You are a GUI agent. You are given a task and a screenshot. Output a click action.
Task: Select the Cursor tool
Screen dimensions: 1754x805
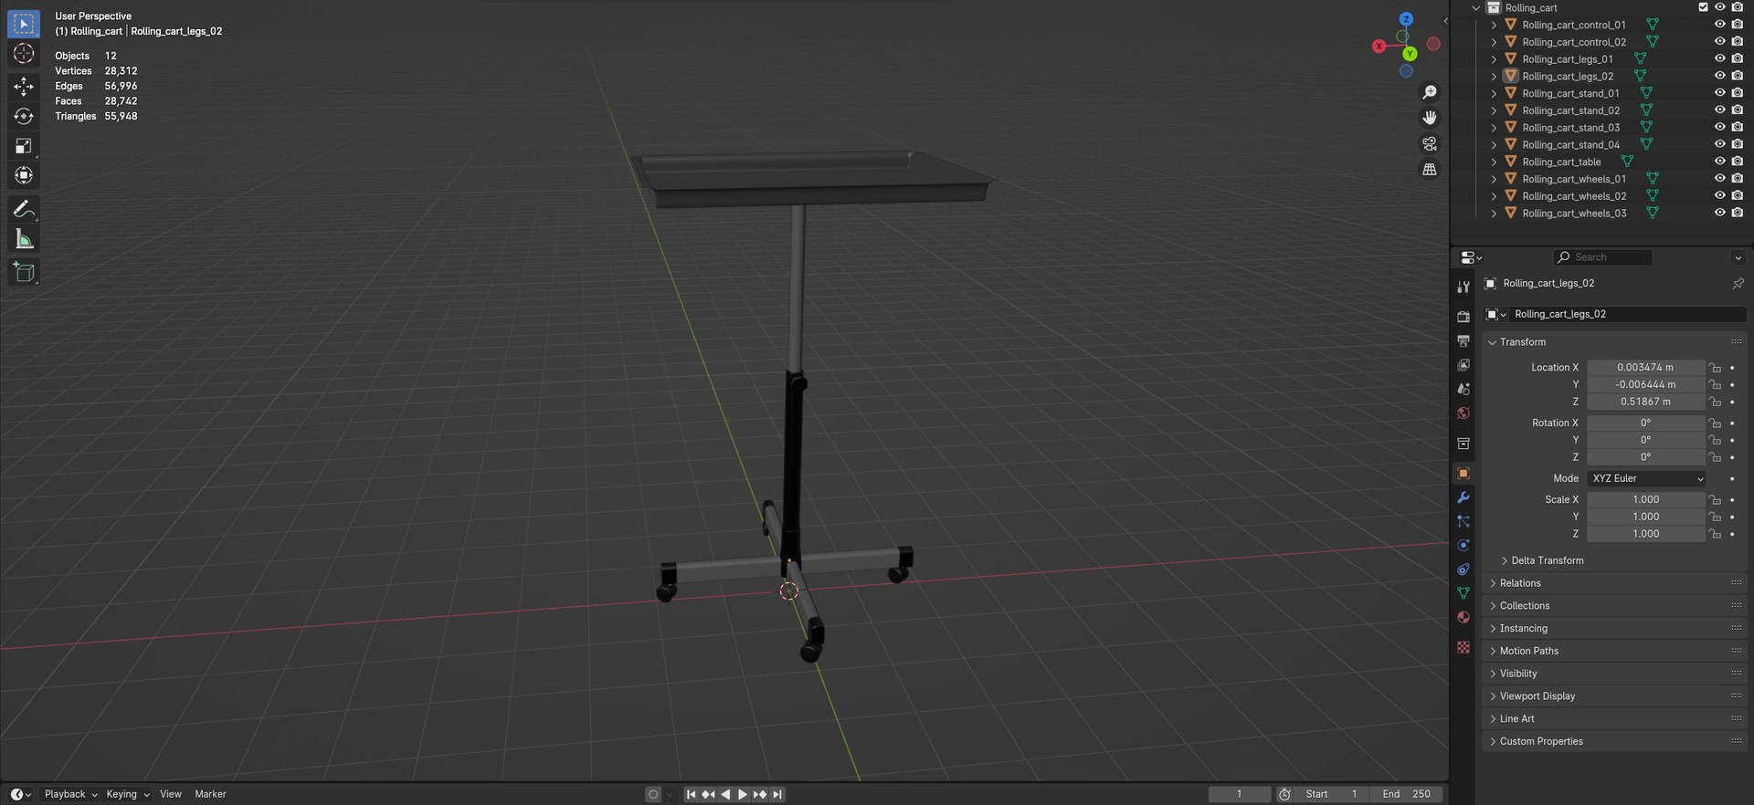[24, 54]
